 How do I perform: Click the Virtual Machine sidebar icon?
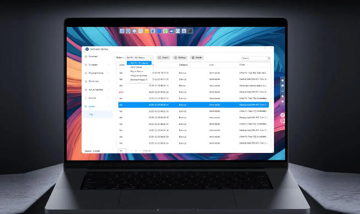click(x=86, y=90)
